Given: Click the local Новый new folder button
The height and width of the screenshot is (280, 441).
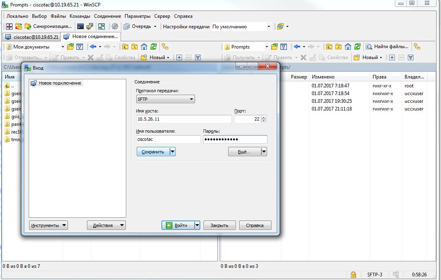Looking at the screenshot, I should (x=155, y=57).
